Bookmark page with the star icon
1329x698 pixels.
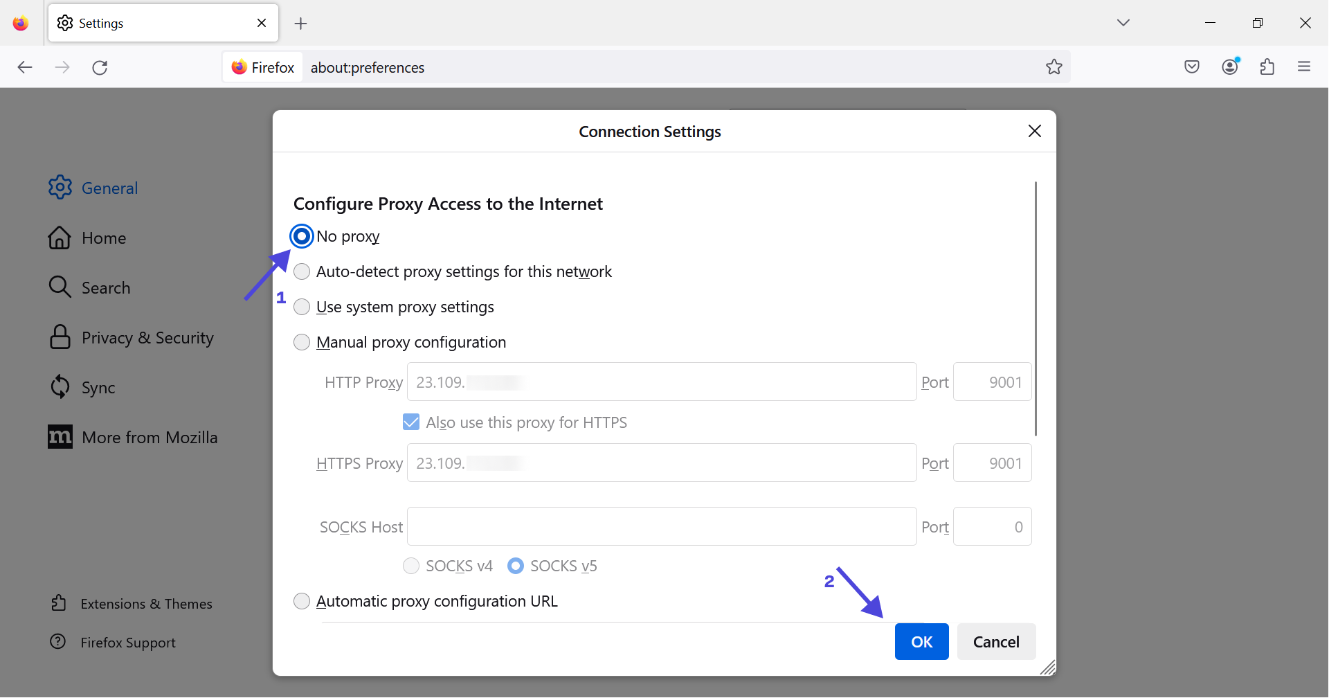tap(1054, 67)
